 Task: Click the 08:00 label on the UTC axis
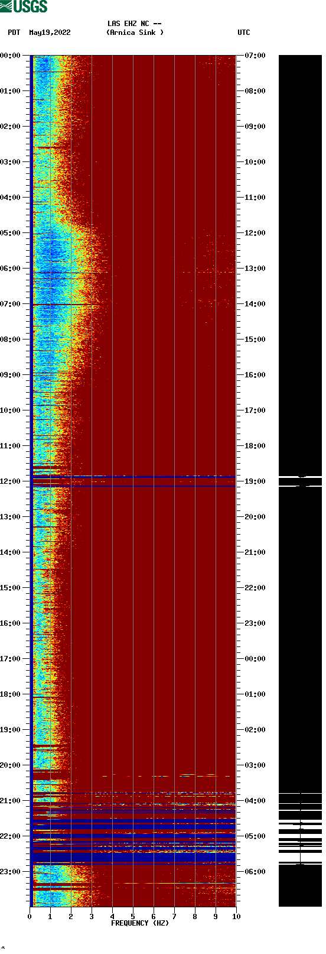[x=255, y=91]
